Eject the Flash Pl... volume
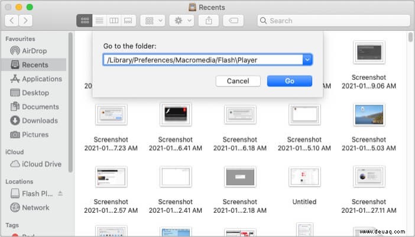Viewport: 415px width, 237px height. 60,193
